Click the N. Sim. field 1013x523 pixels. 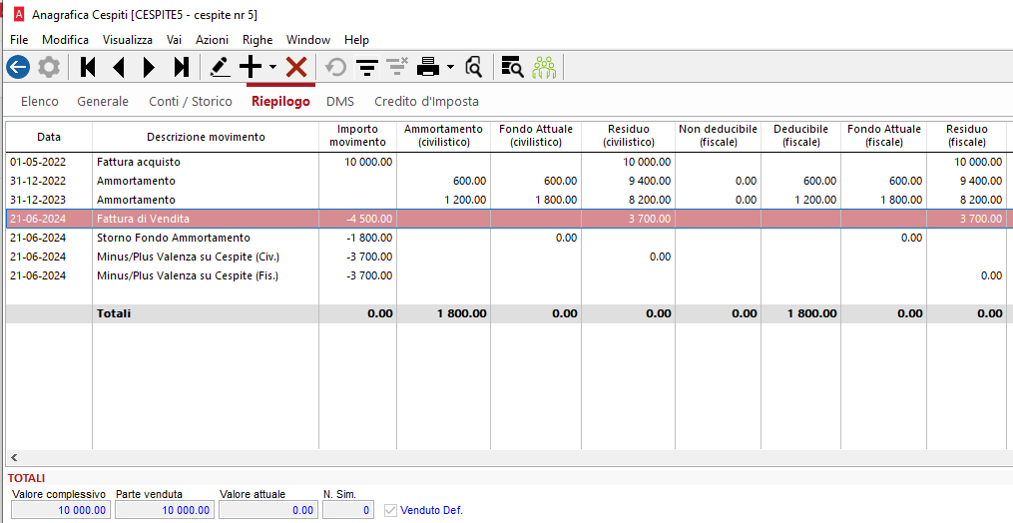348,510
